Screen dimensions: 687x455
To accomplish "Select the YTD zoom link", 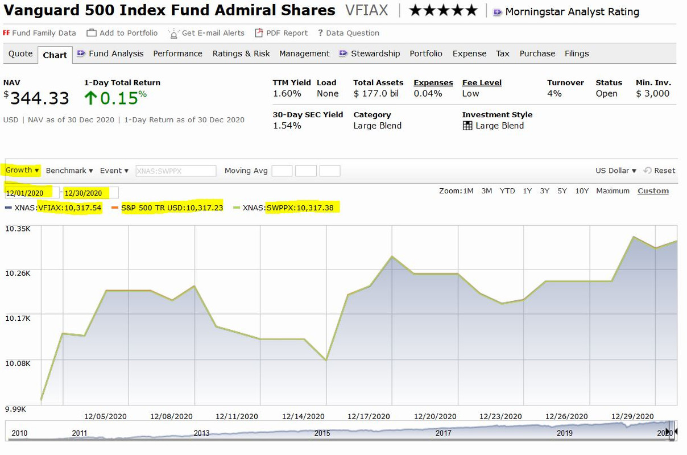I will click(507, 191).
